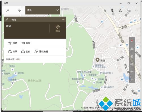Zoom in with the plus control
Viewport: 142px width, 112px height.
132,72
